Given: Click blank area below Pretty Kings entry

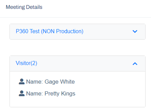Looking at the screenshot, I should [x=77, y=102].
